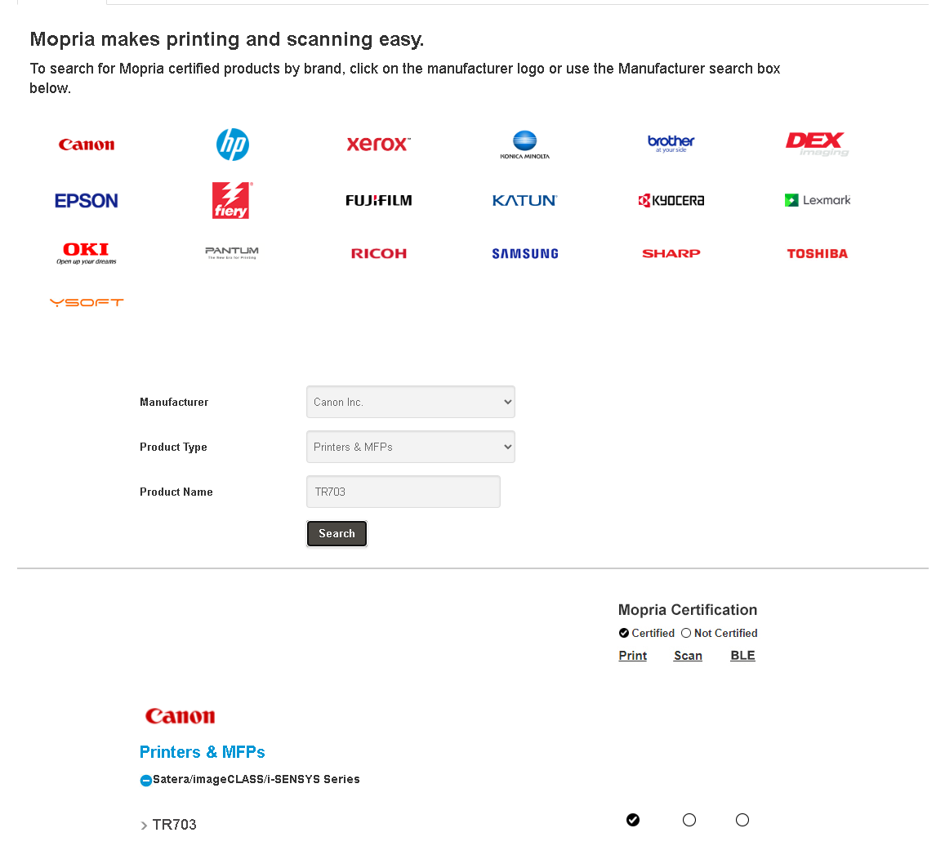Select the Ricoh logo

pos(378,254)
